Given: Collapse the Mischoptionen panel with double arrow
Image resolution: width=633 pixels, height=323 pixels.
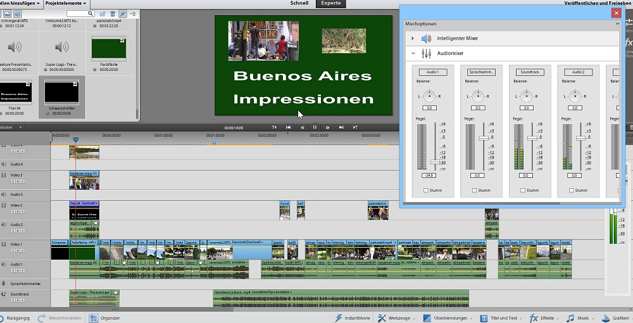Looking at the screenshot, I should 617,24.
